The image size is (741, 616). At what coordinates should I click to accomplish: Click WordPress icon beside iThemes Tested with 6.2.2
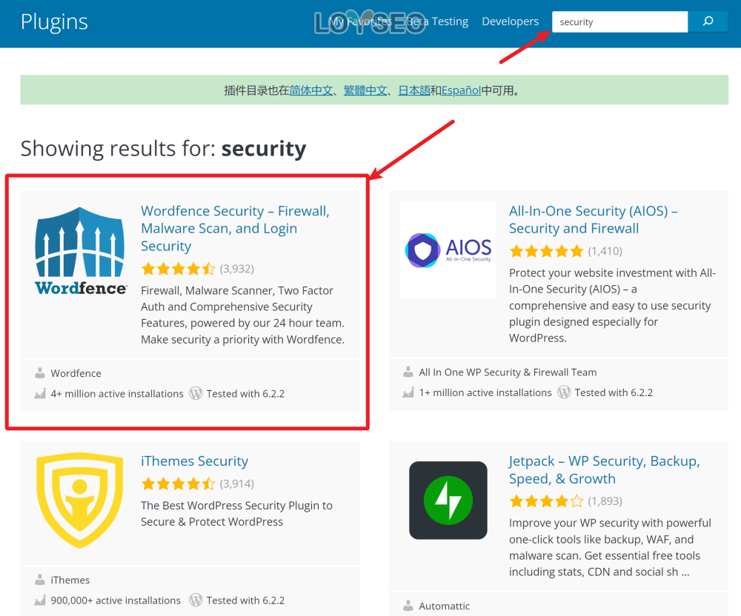(196, 600)
